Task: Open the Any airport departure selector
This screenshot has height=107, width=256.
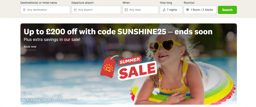Action: 96,10
